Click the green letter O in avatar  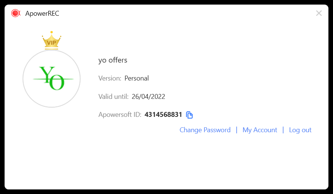(x=57, y=83)
